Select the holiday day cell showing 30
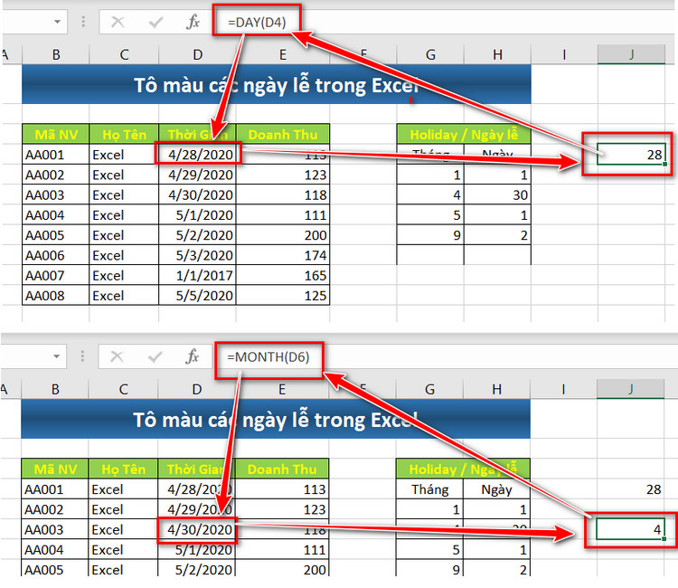678x588 pixels. click(x=497, y=194)
